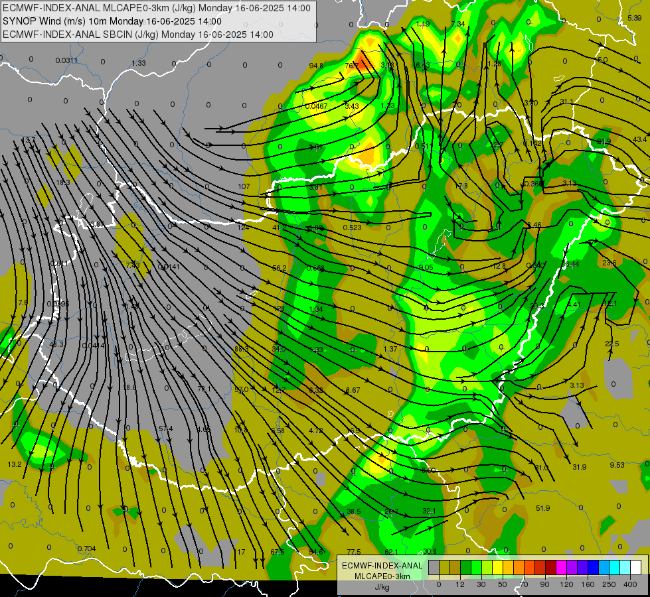Click the map value '0.523'
Screen dimensions: 650x597
[352, 228]
